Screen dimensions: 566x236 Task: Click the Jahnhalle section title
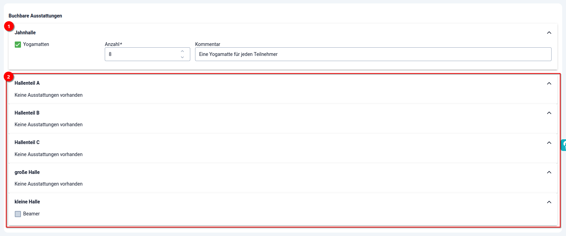25,33
